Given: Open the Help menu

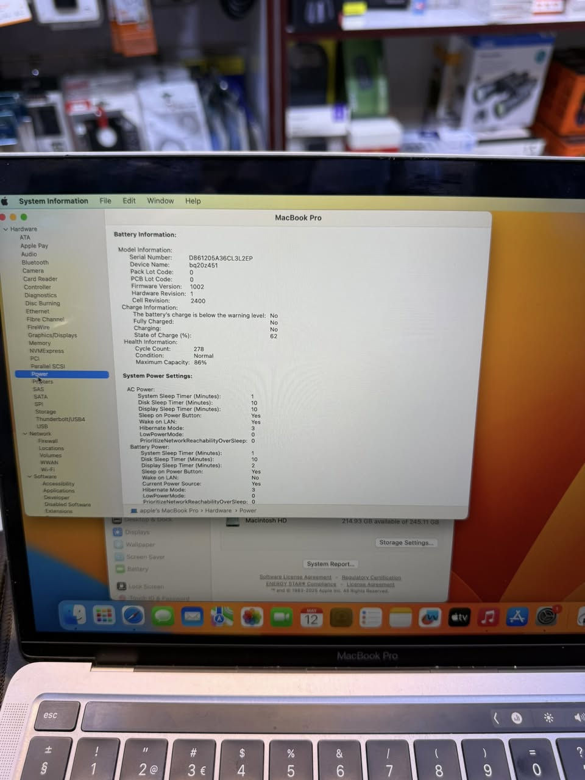Looking at the screenshot, I should click(193, 201).
